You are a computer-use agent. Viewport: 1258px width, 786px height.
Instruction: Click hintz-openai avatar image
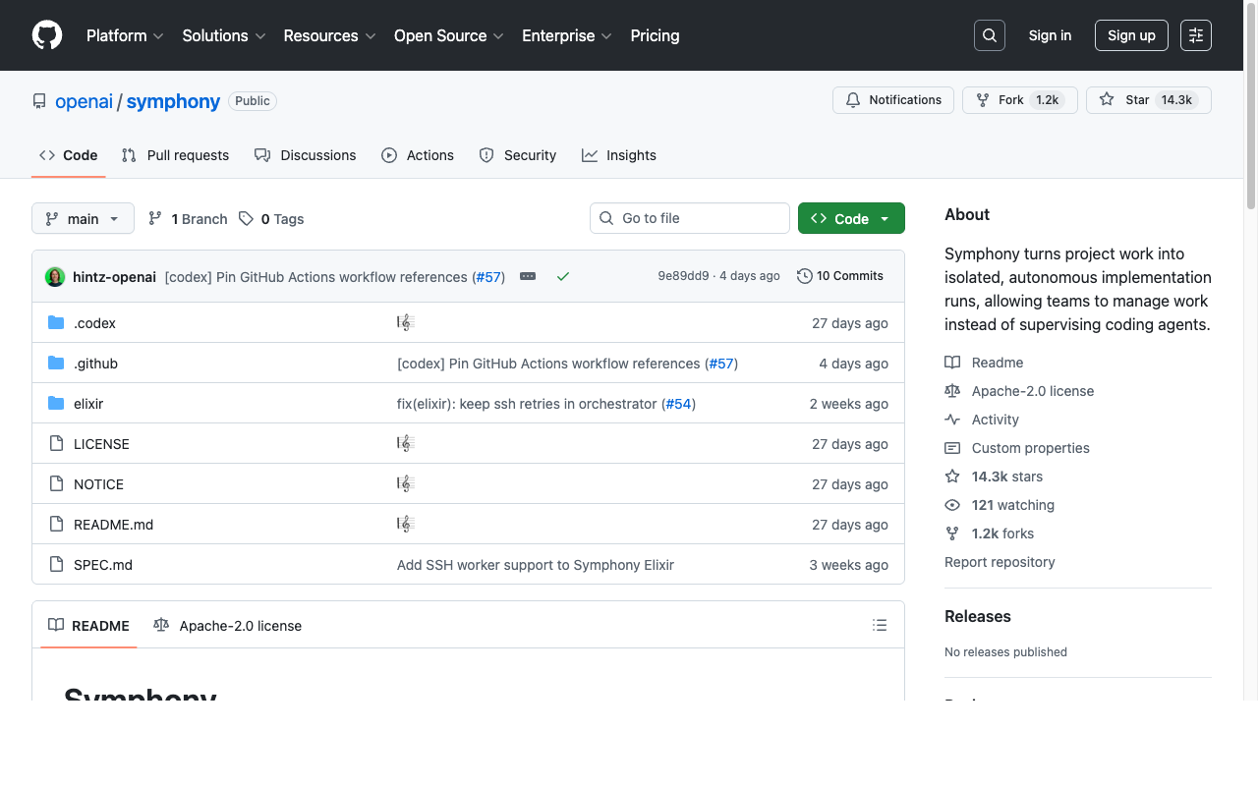pos(55,277)
